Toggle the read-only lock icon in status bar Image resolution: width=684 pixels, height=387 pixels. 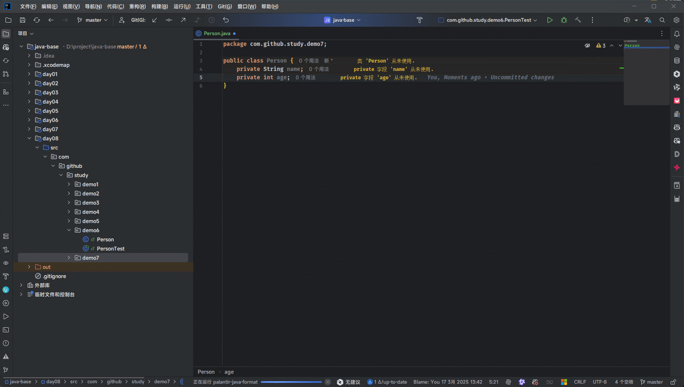pos(673,382)
